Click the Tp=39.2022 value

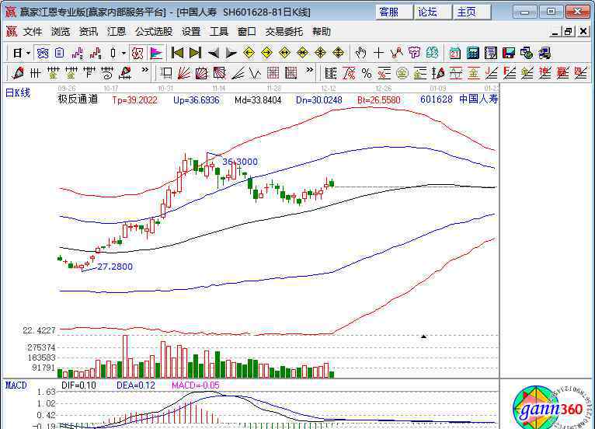click(134, 100)
